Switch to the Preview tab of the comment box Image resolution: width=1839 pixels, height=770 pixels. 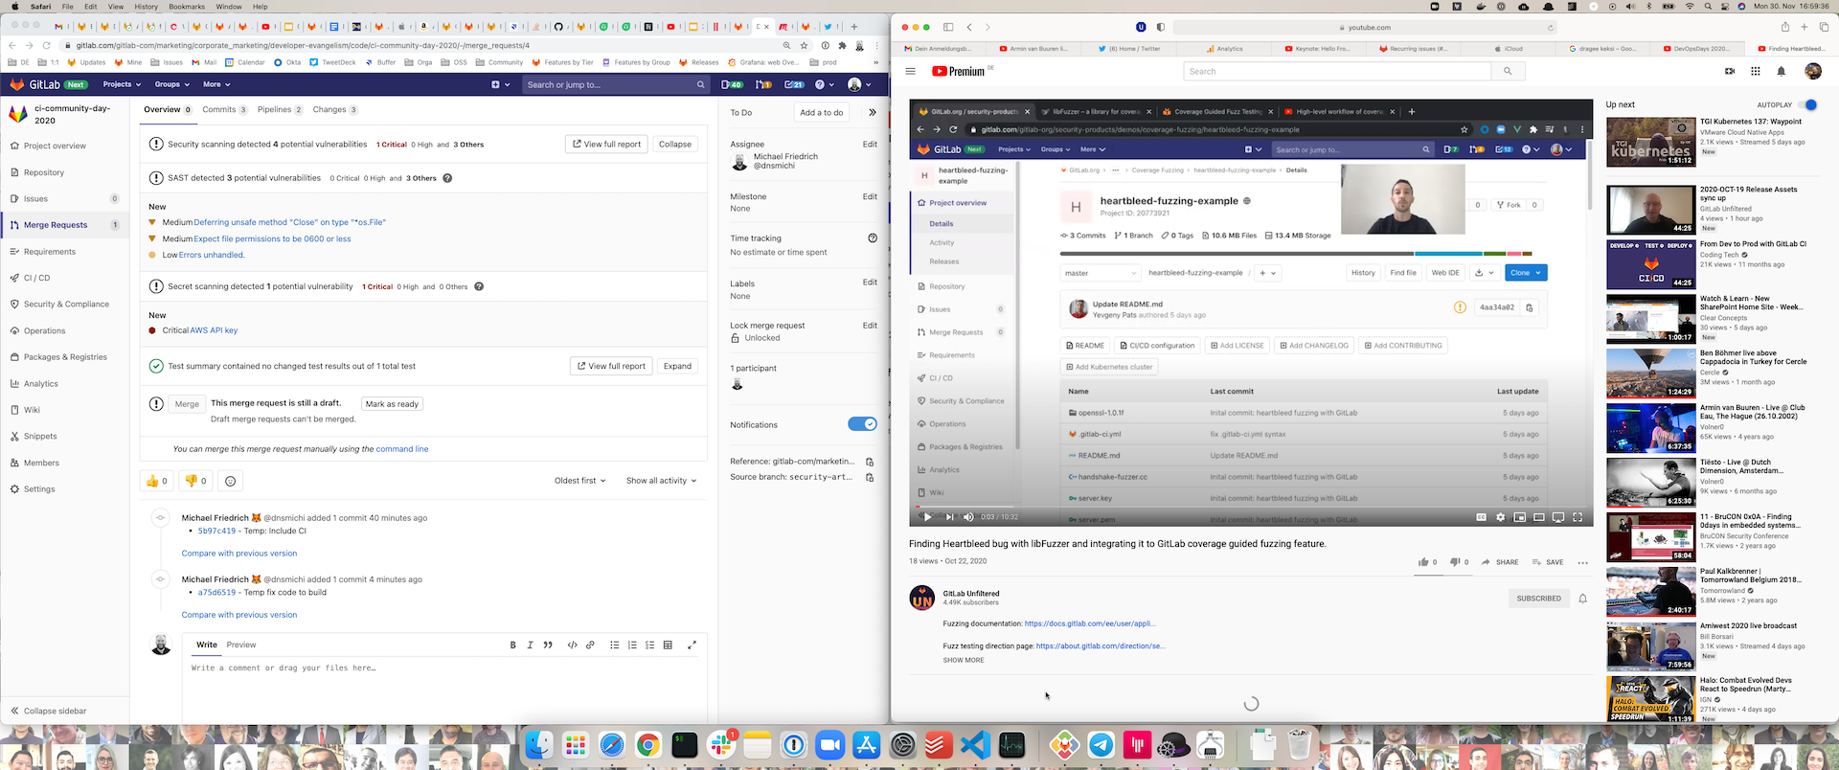tap(241, 645)
